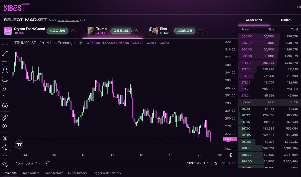Select the ruler measure tool
301x177 pixels.
pos(5,117)
